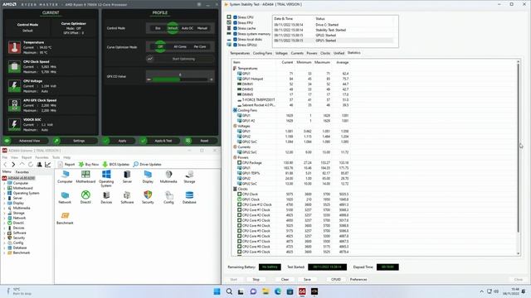Open the Database category icon in AIDA64
Viewport: 531px width, 298px height.
(189, 195)
